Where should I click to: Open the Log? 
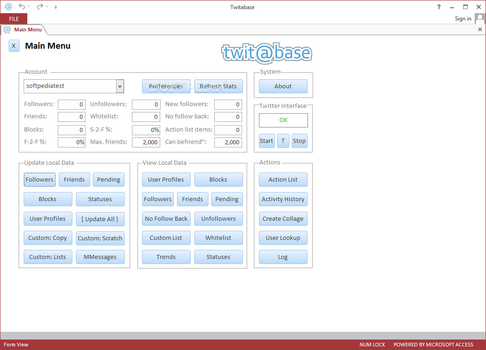283,257
